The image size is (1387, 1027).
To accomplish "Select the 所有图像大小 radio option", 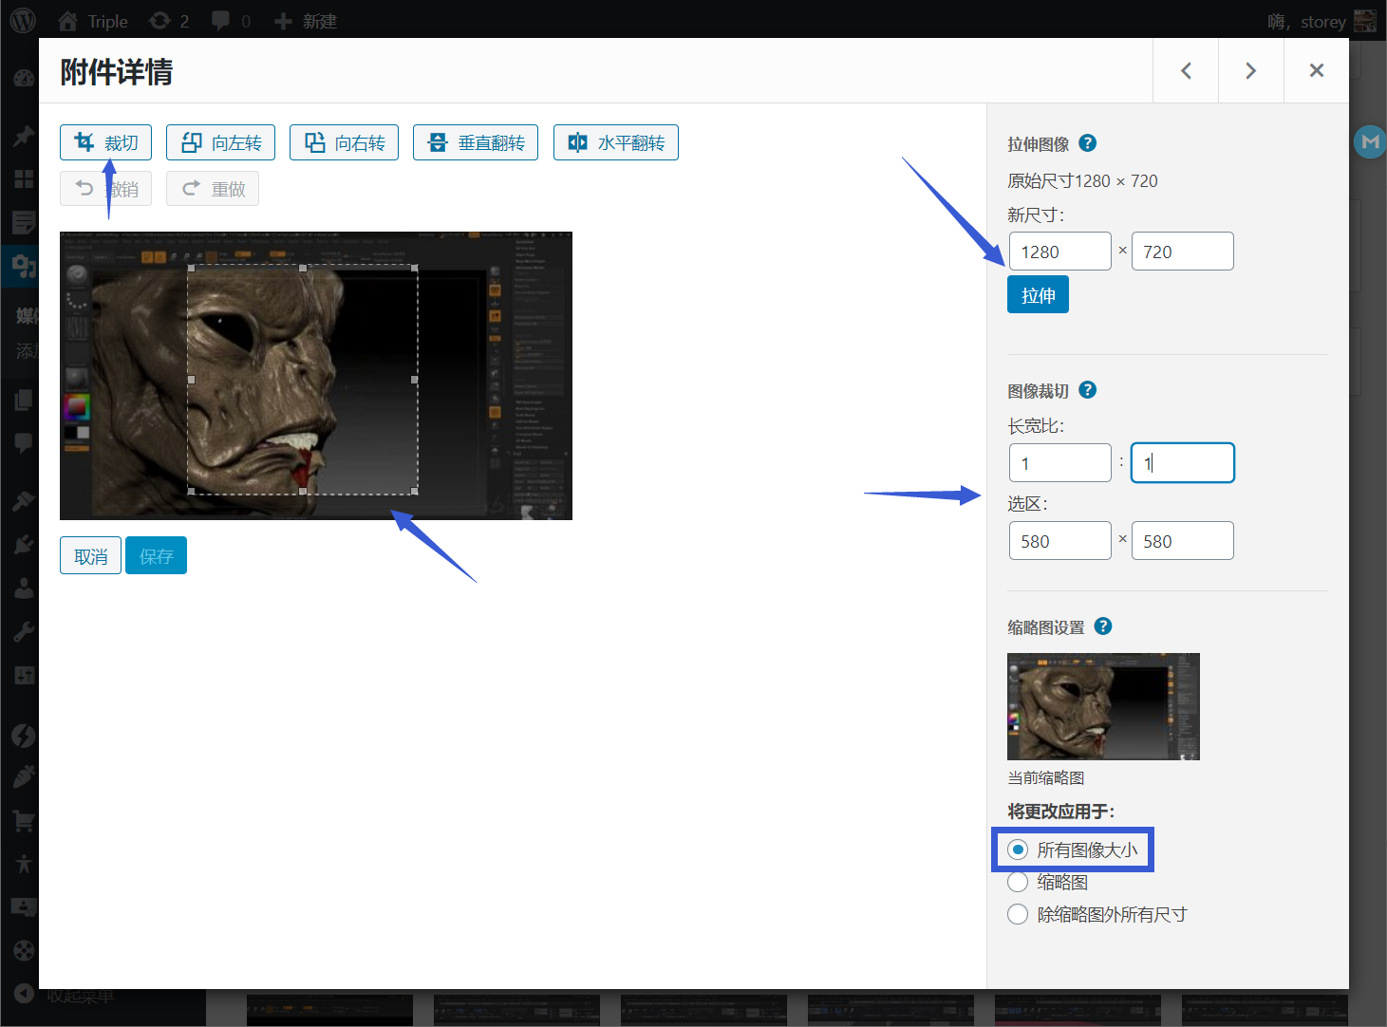I will (1018, 850).
